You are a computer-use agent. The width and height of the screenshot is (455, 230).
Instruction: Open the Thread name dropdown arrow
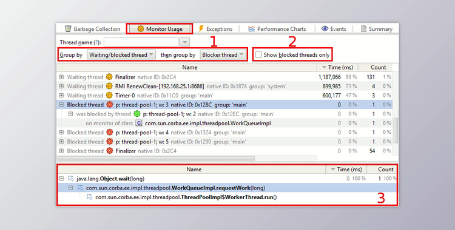pos(184,42)
